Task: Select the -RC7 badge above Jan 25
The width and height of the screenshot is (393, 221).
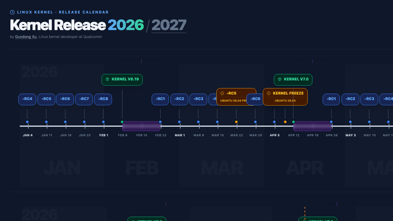Action: pos(84,99)
